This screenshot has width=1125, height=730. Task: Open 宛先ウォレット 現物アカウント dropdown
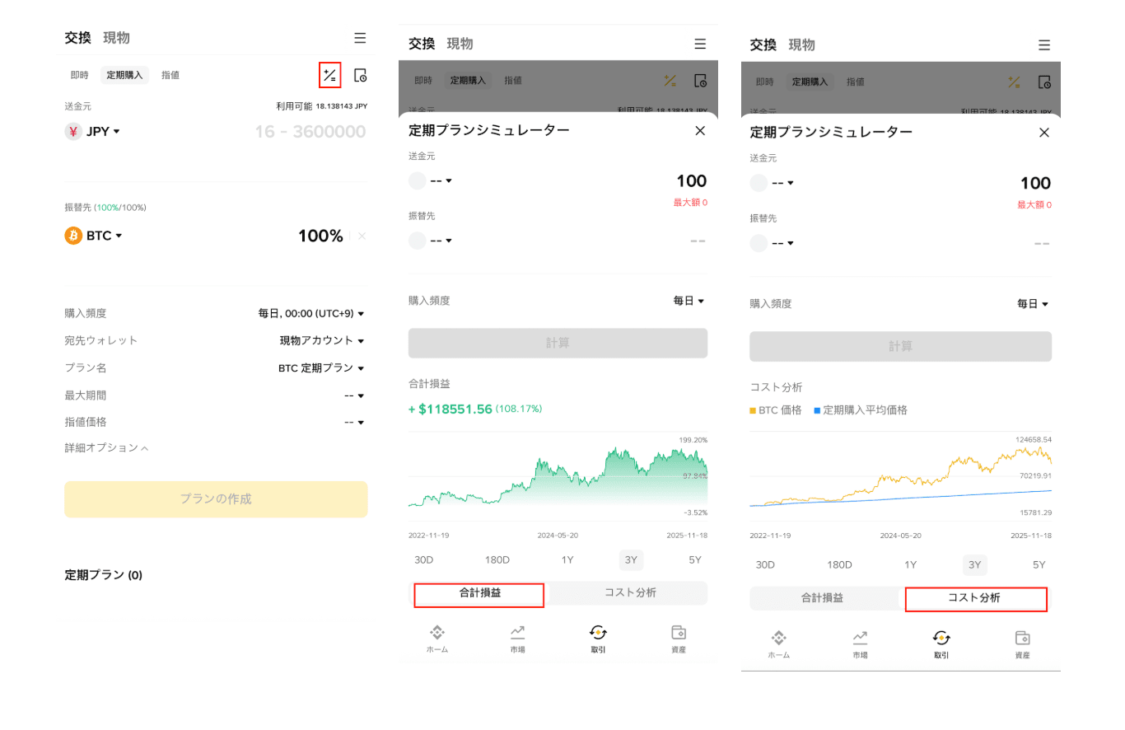[x=322, y=340]
